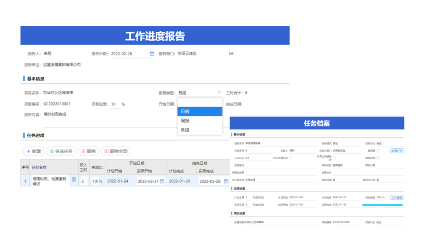This screenshot has width=424, height=252.
Task: Click the blue 完成进度 progress bar
Action: point(383,204)
